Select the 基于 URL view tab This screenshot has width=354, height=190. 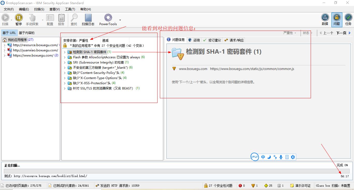click(x=9, y=33)
